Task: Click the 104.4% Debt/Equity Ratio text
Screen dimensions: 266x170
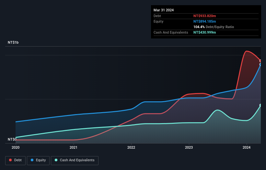Action: (214, 27)
